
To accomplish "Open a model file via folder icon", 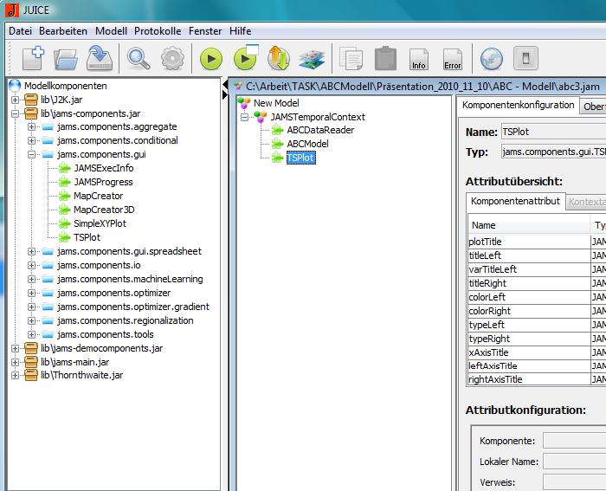I will click(67, 58).
